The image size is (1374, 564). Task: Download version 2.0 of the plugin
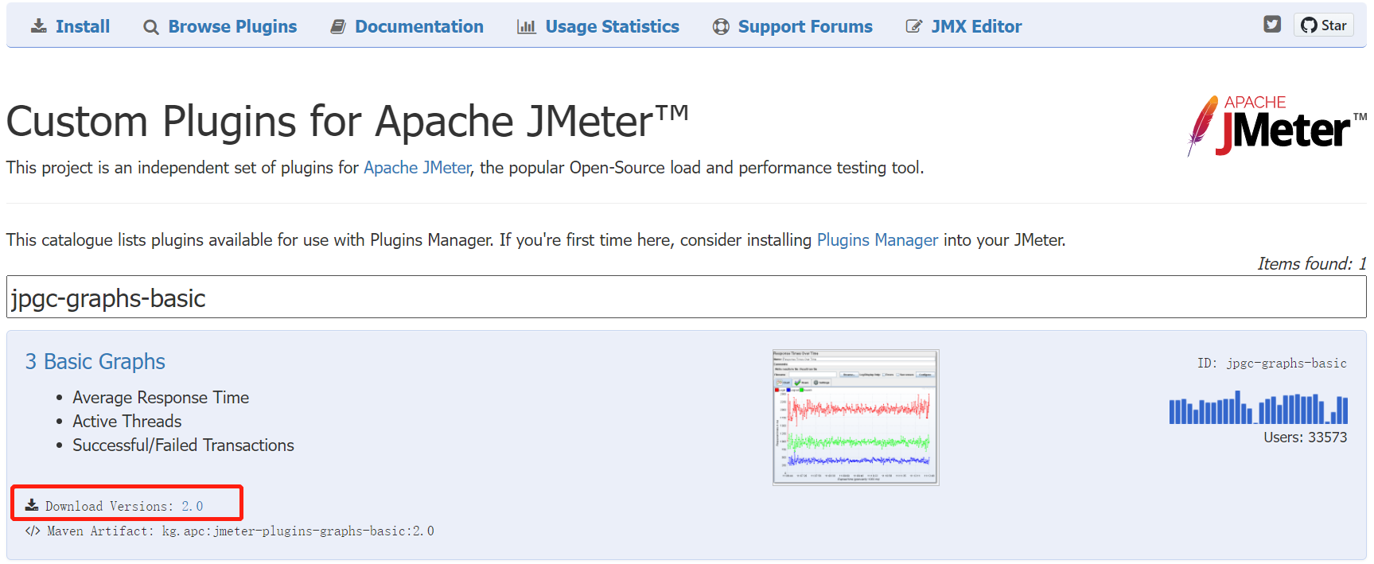point(192,506)
